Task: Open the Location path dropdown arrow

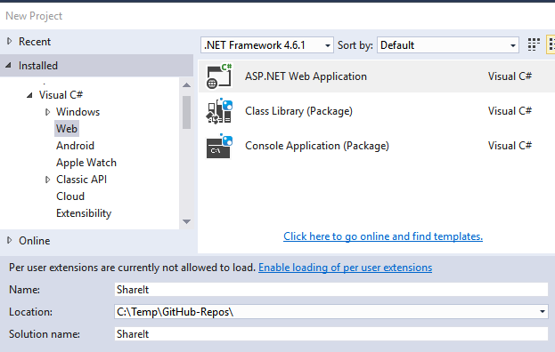Action: click(542, 312)
